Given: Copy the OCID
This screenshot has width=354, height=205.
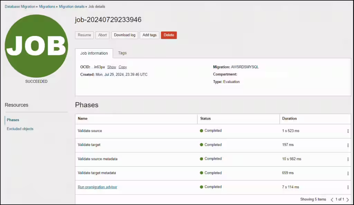Looking at the screenshot, I should pyautogui.click(x=123, y=67).
